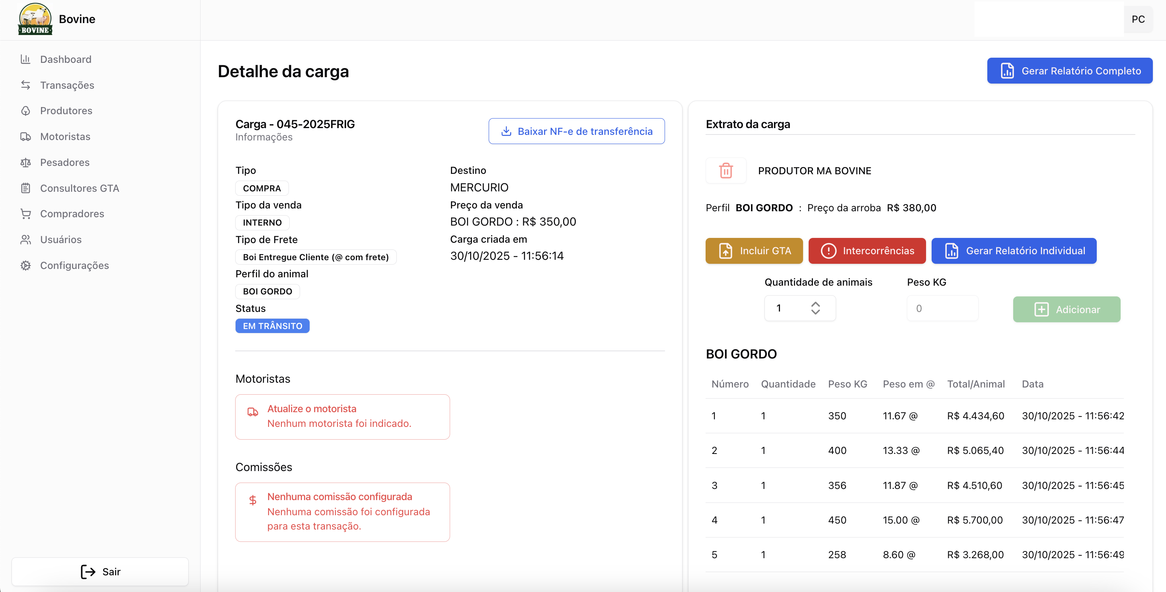Click the Gerar Relatório Completo button

tap(1069, 70)
